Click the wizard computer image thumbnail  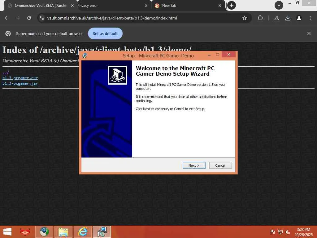pos(117,75)
